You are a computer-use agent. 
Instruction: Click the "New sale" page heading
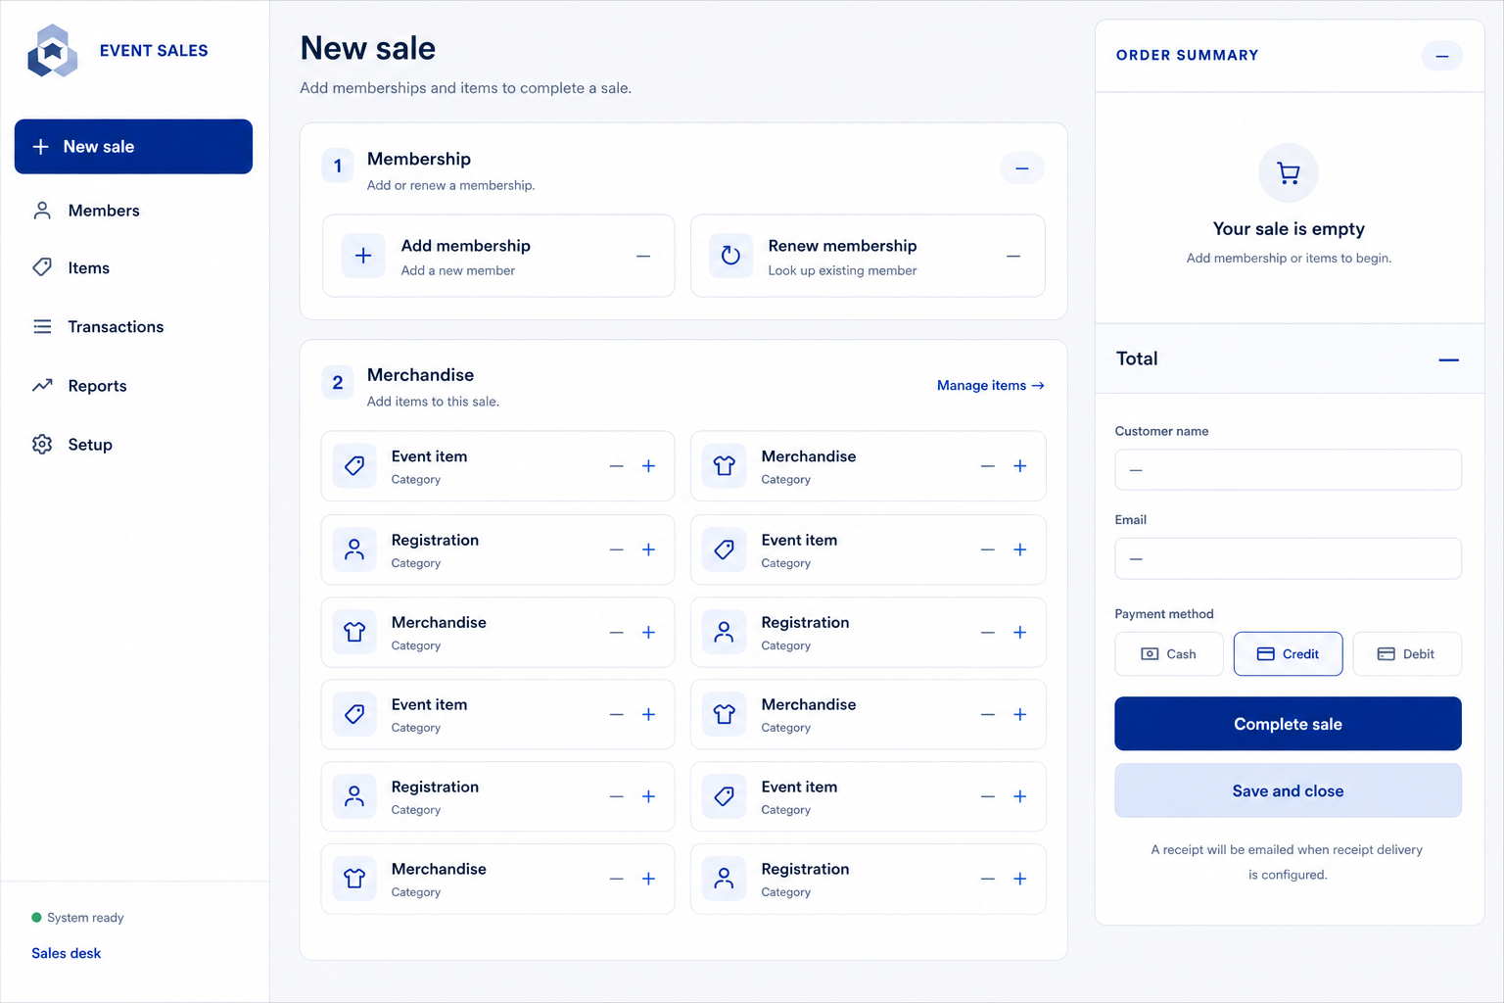point(368,48)
